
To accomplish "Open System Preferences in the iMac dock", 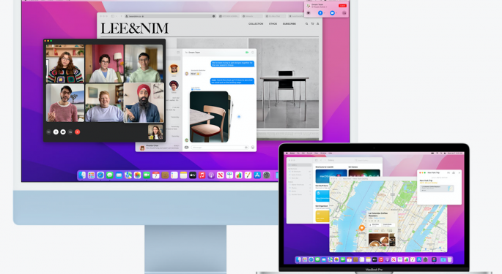I will (267, 175).
